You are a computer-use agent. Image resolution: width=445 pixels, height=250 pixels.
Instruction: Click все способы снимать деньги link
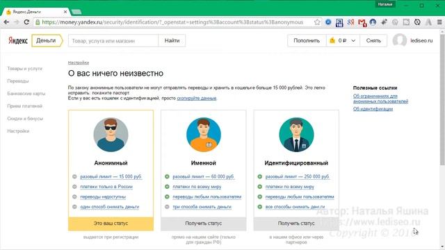coord(295,207)
